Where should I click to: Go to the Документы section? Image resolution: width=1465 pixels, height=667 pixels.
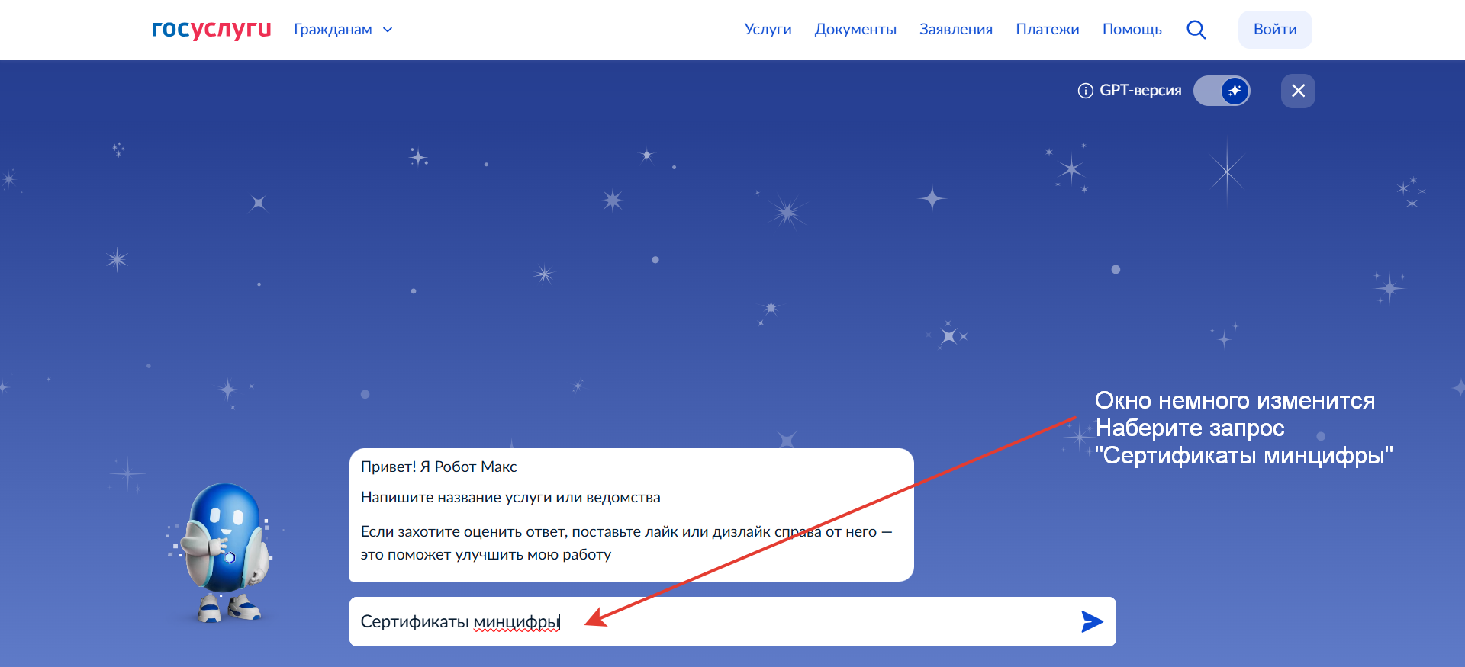pos(855,30)
